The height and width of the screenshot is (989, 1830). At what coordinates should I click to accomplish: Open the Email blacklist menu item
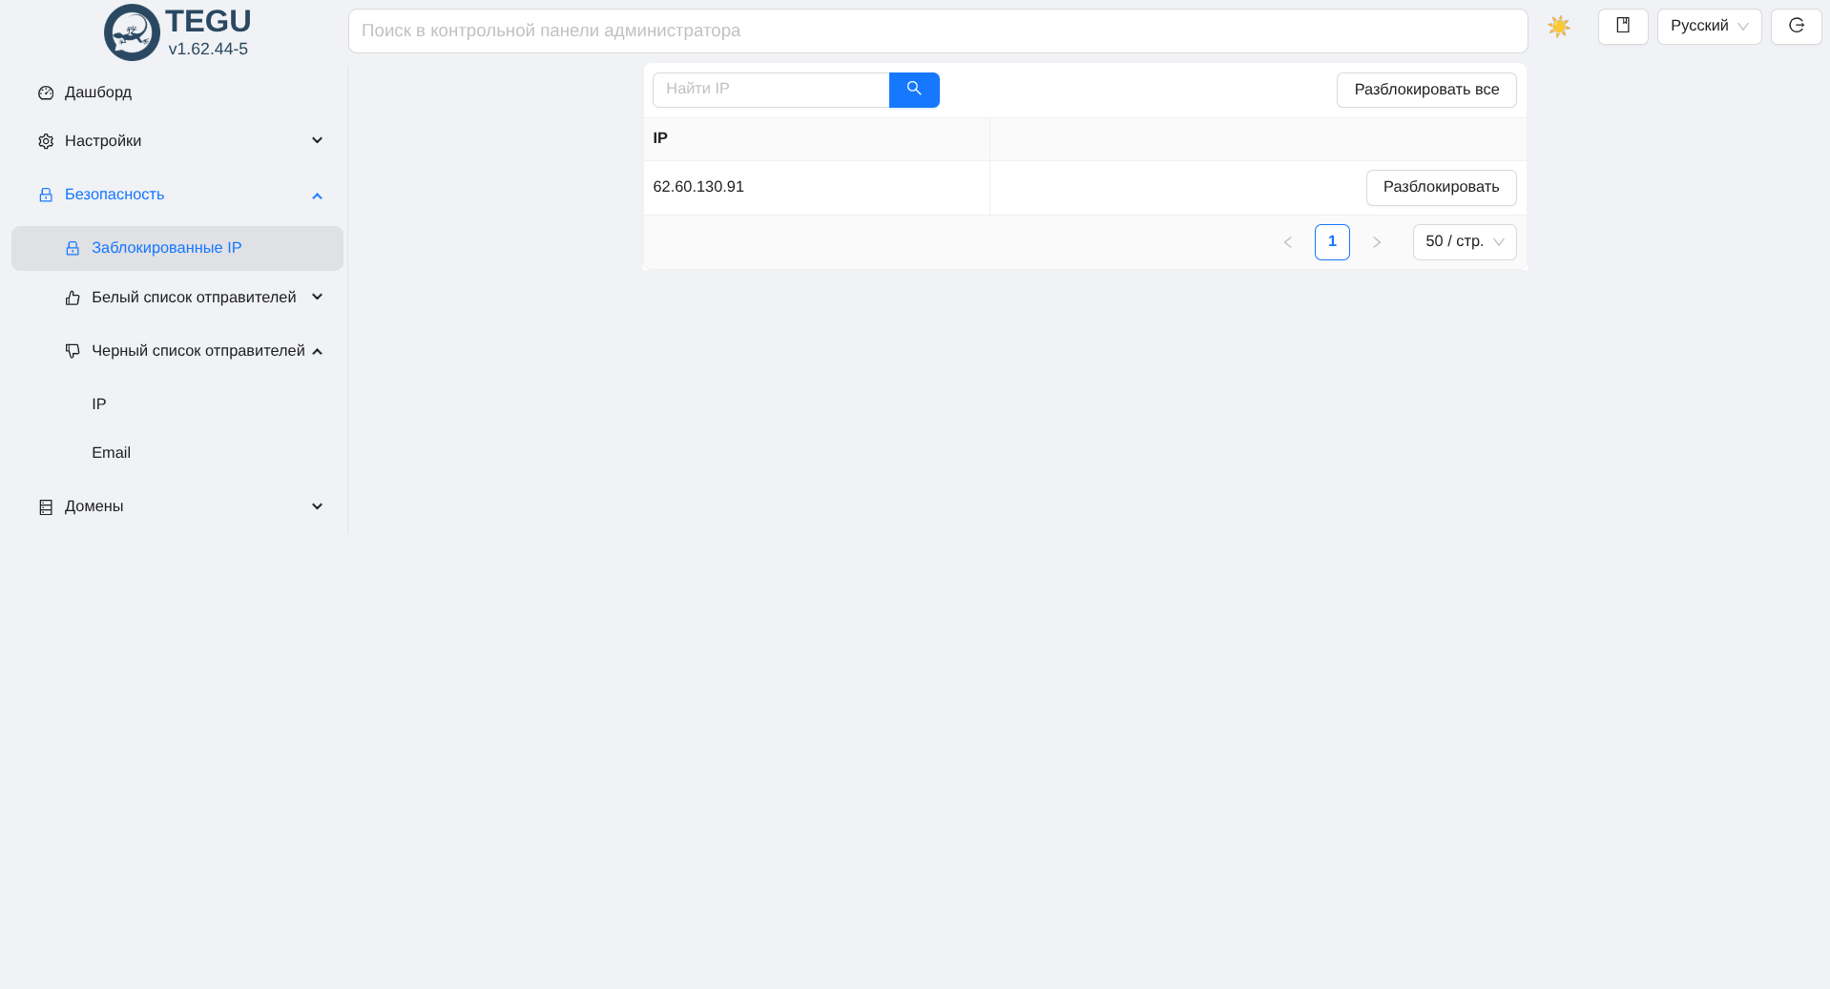point(111,453)
